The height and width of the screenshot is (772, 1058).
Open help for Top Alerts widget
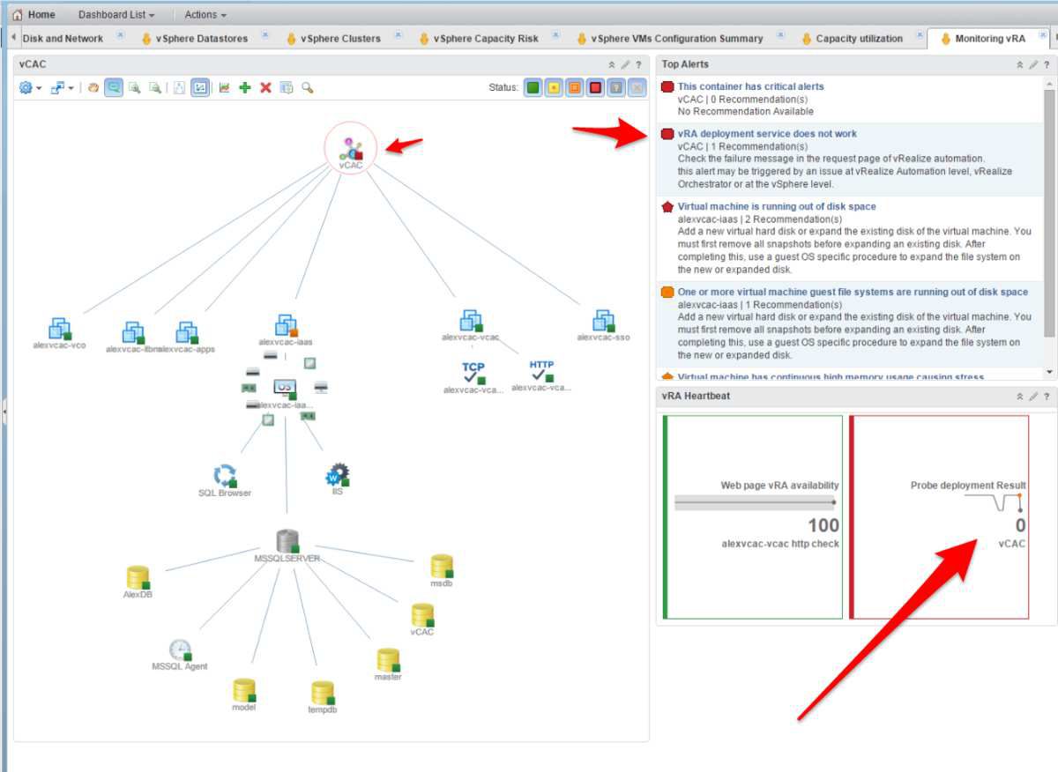click(x=1047, y=64)
